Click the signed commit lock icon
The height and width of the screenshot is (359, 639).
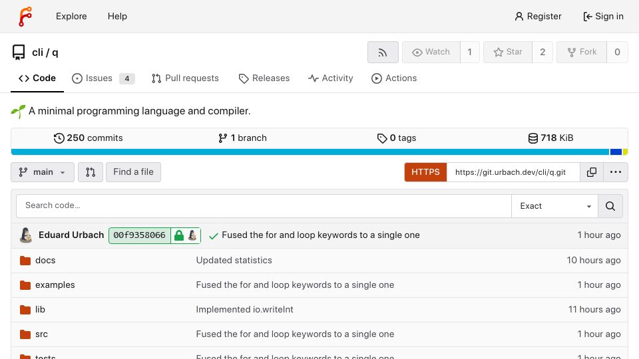(179, 235)
